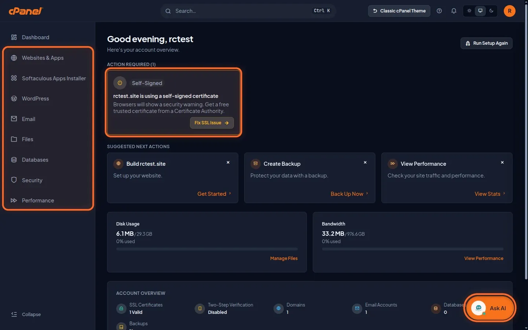528x330 pixels.
Task: Open the help question mark icon
Action: click(x=439, y=11)
